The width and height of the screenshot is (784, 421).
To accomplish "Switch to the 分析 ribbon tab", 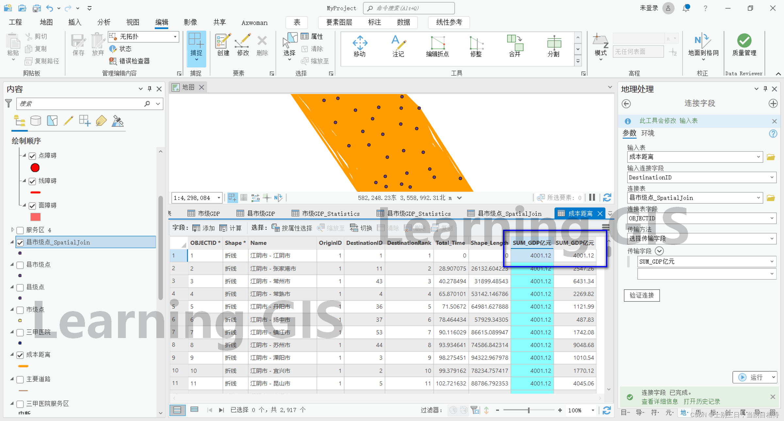I will coord(104,22).
